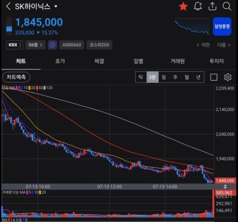Select the 3분 chart interval

(x=152, y=77)
